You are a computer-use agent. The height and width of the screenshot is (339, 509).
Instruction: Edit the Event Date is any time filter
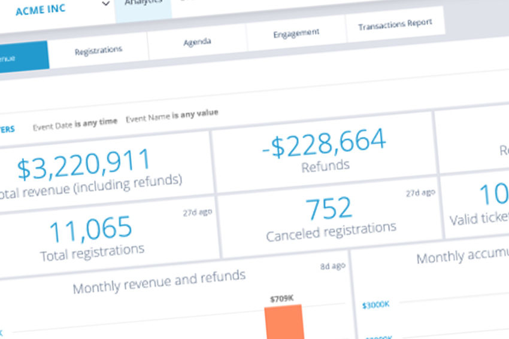[75, 124]
